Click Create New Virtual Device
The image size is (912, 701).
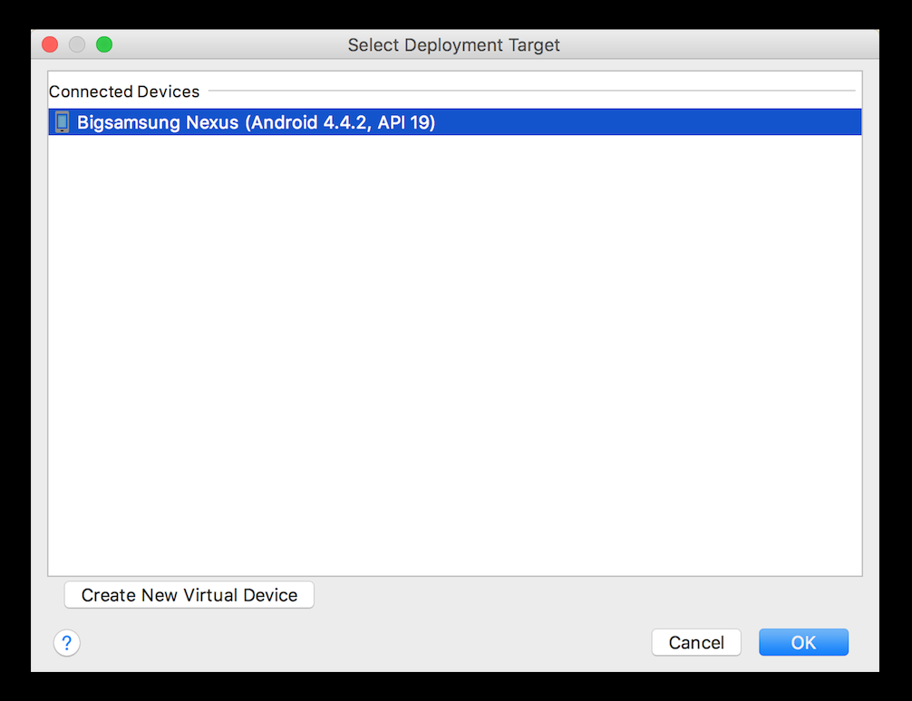click(x=189, y=595)
